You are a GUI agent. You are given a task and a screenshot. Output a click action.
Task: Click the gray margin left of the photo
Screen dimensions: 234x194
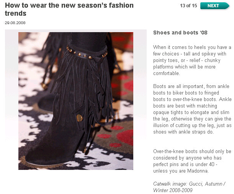tap(11, 101)
